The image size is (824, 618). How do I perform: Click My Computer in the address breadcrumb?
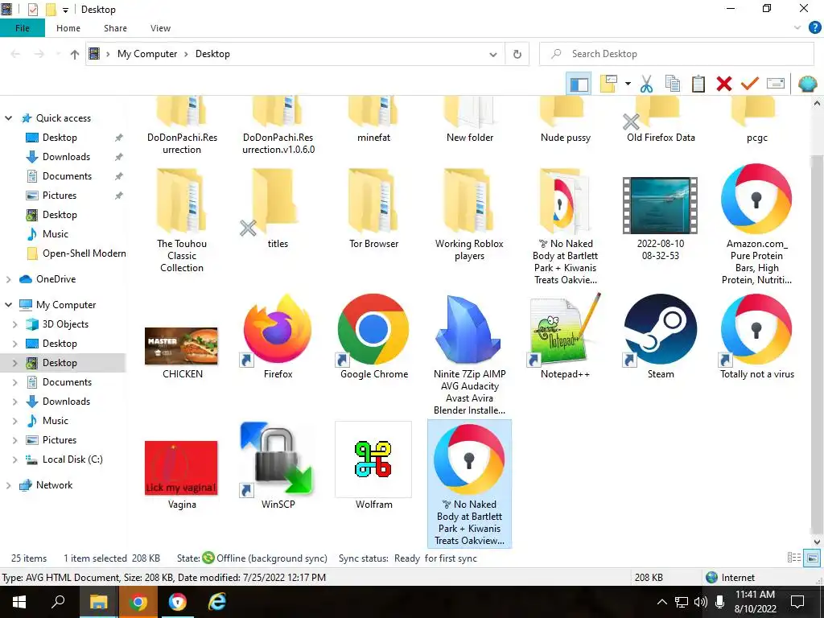point(147,54)
